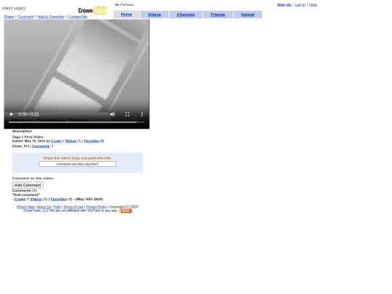
Task: Click the Favorites link under first comment
Action: tap(59, 199)
